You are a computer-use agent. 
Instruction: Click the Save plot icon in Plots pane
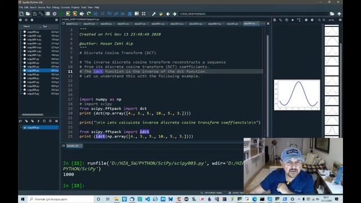[275, 20]
